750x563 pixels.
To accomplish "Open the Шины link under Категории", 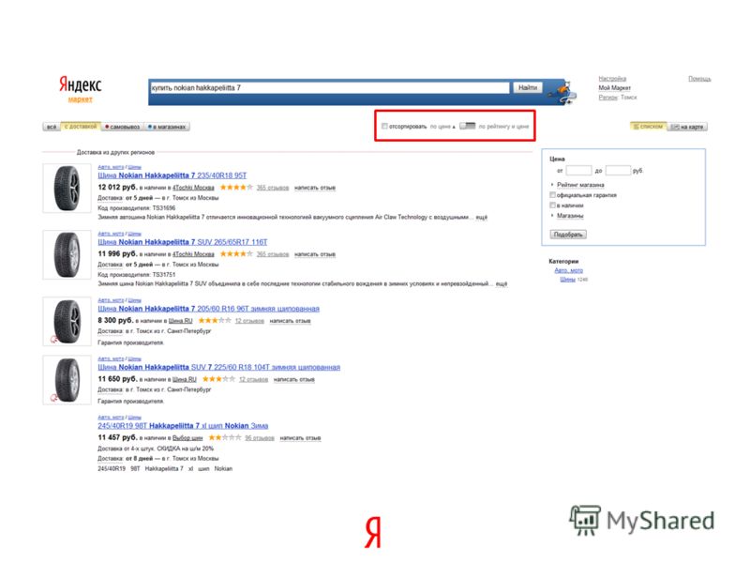I will [x=568, y=279].
